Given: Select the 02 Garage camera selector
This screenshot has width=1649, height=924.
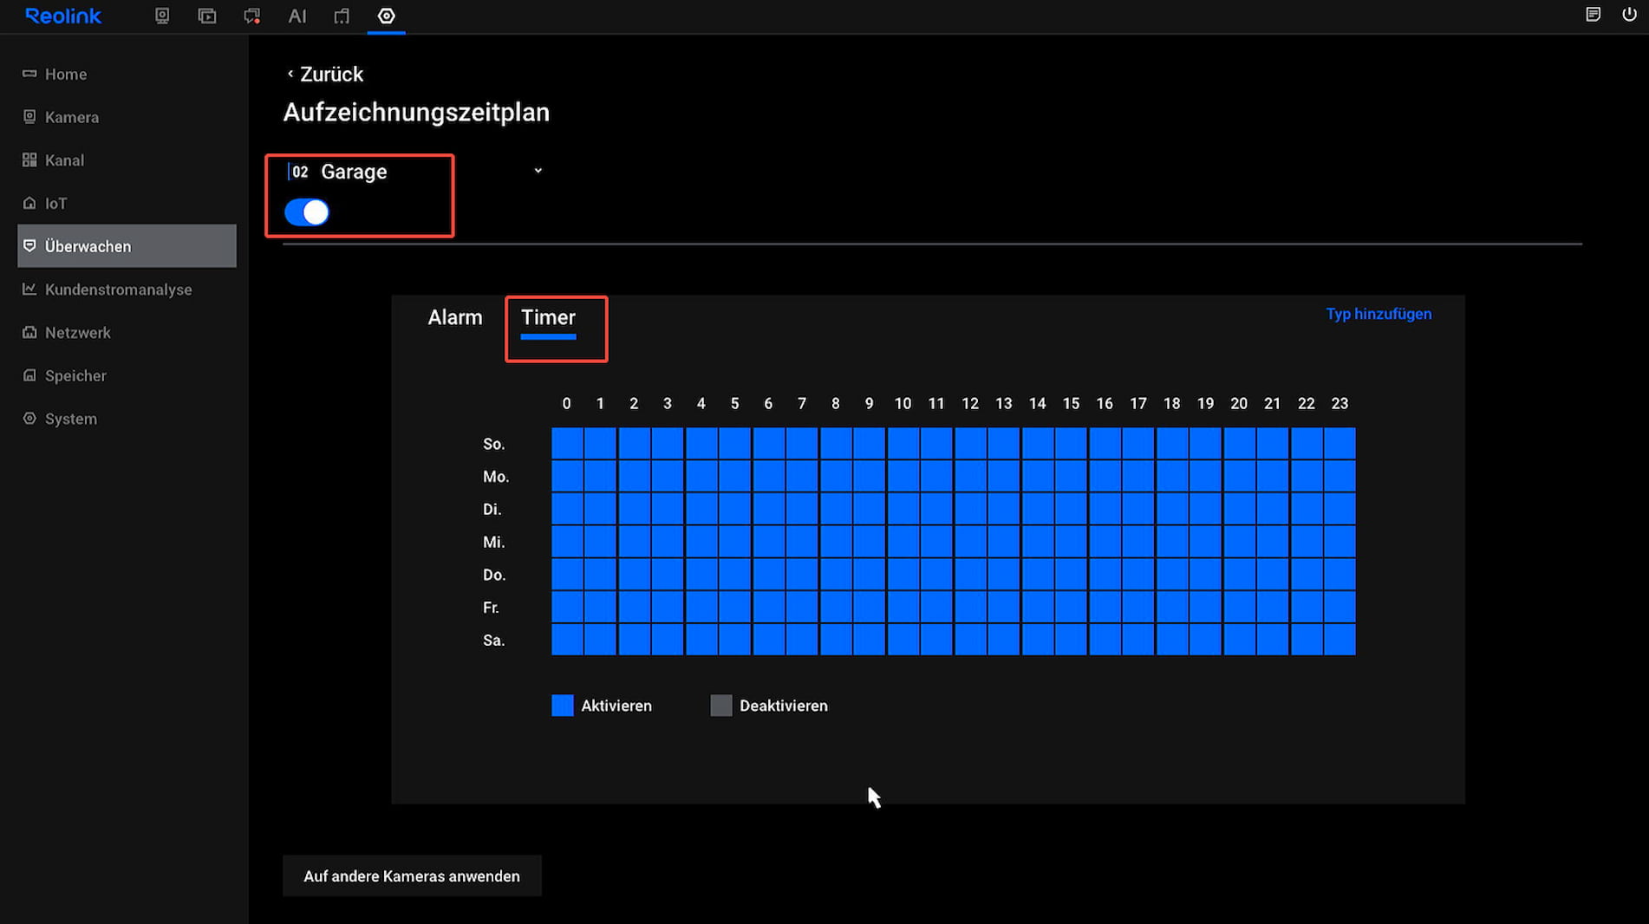Looking at the screenshot, I should [416, 172].
